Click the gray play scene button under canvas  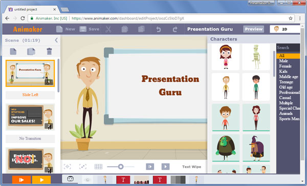pyautogui.click(x=165, y=167)
